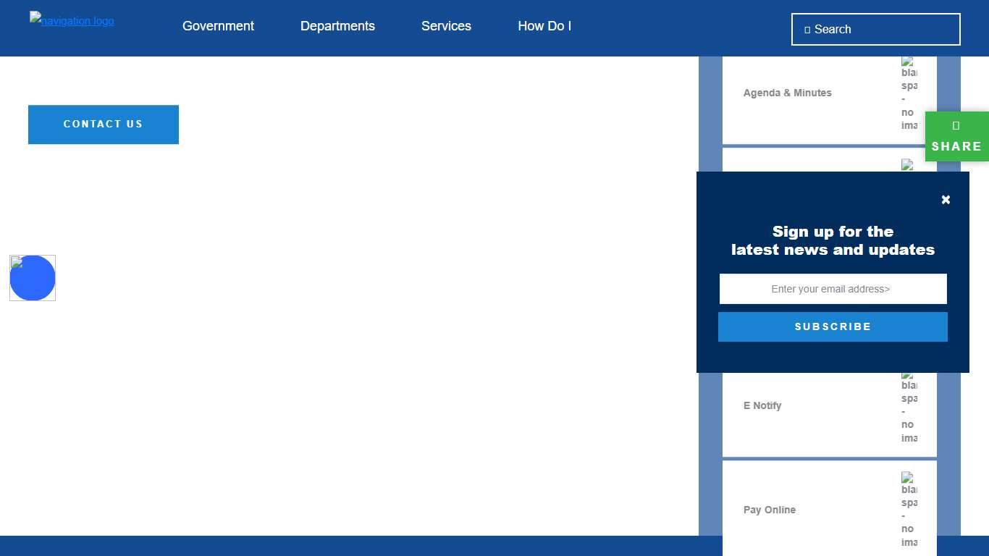The height and width of the screenshot is (556, 989).
Task: Open the green Share widget
Action: 956,137
